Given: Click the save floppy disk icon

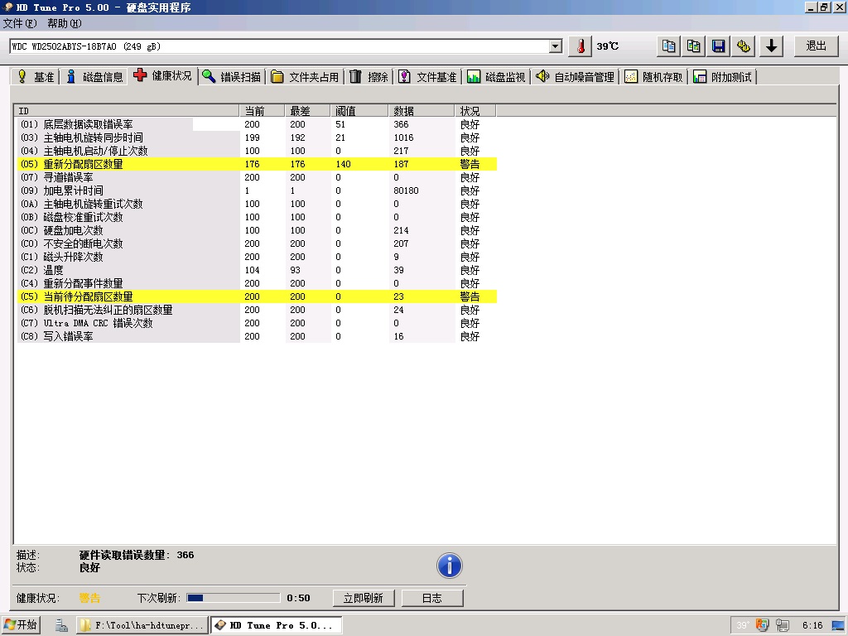Looking at the screenshot, I should point(718,46).
